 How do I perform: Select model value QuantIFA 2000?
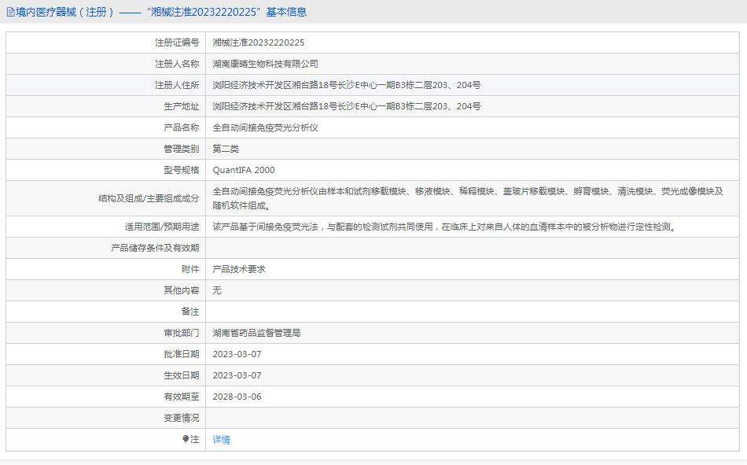tap(244, 170)
